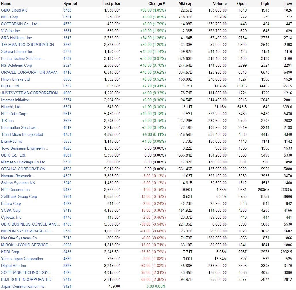The image size is (296, 290).
Task: Open SOFTBRAIN Co., Ltd. link
Action: click(x=20, y=24)
